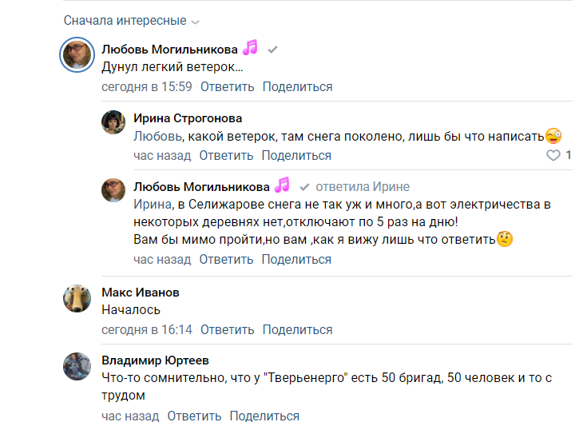Viewport: 579px width, 442px height.
Task: Open Владимир Юртеев's avatar
Action: tap(77, 367)
